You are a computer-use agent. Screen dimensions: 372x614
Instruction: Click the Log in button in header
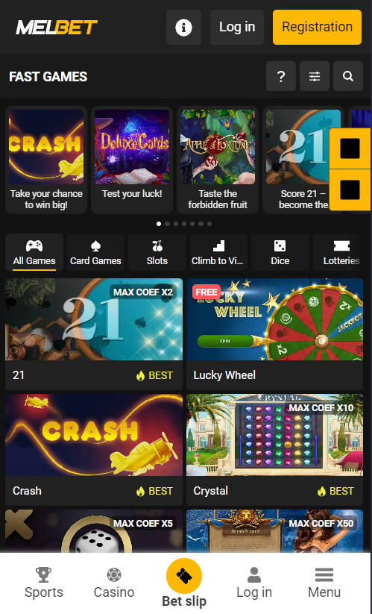[x=237, y=27]
